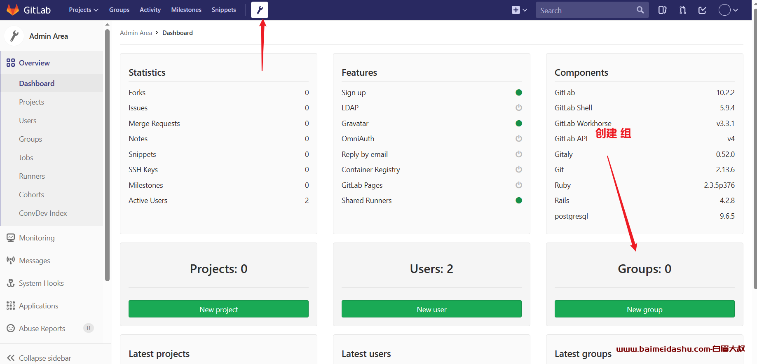Click the Admin Area sidebar wrench avatar

pyautogui.click(x=14, y=36)
